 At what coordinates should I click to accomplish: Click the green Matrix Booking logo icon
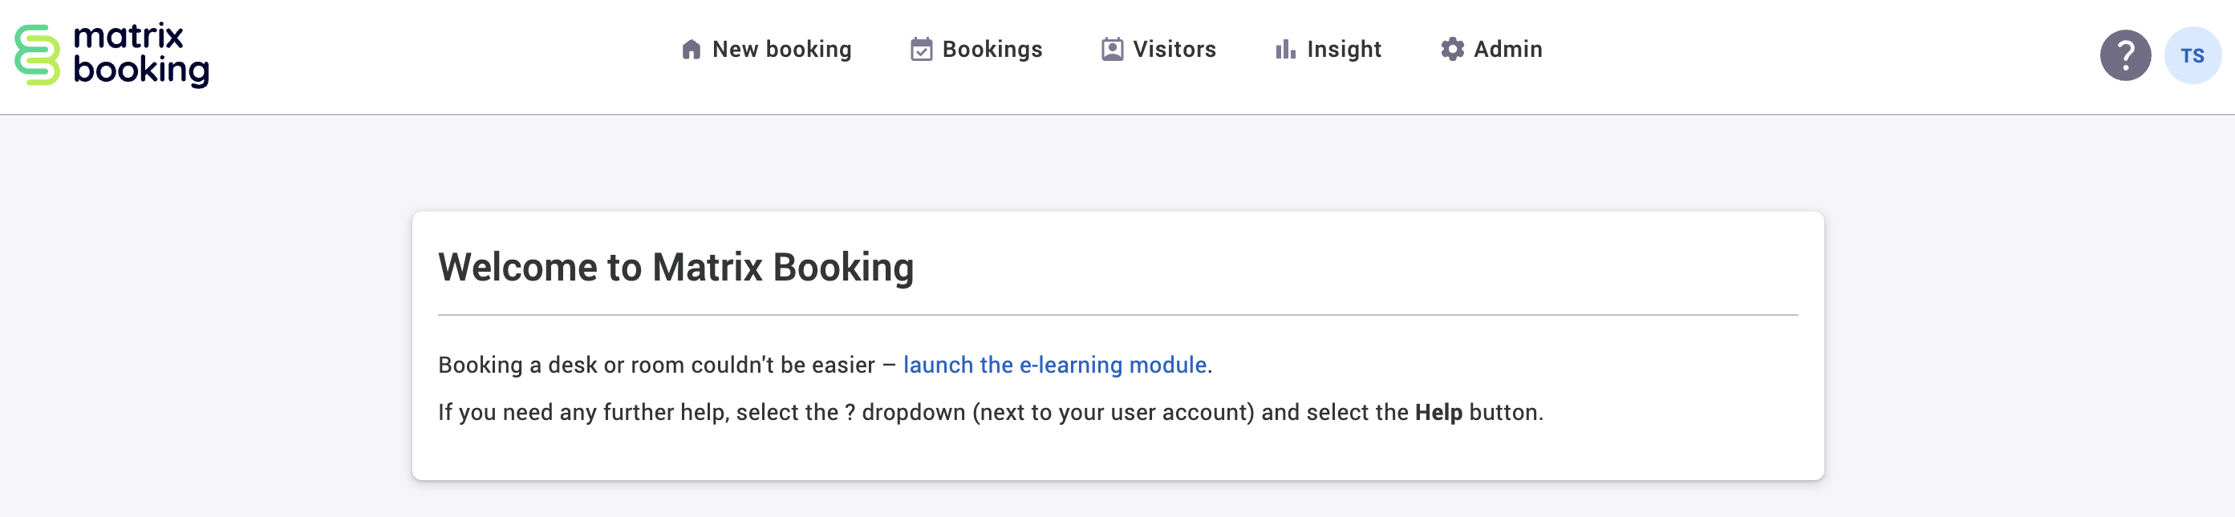[38, 55]
